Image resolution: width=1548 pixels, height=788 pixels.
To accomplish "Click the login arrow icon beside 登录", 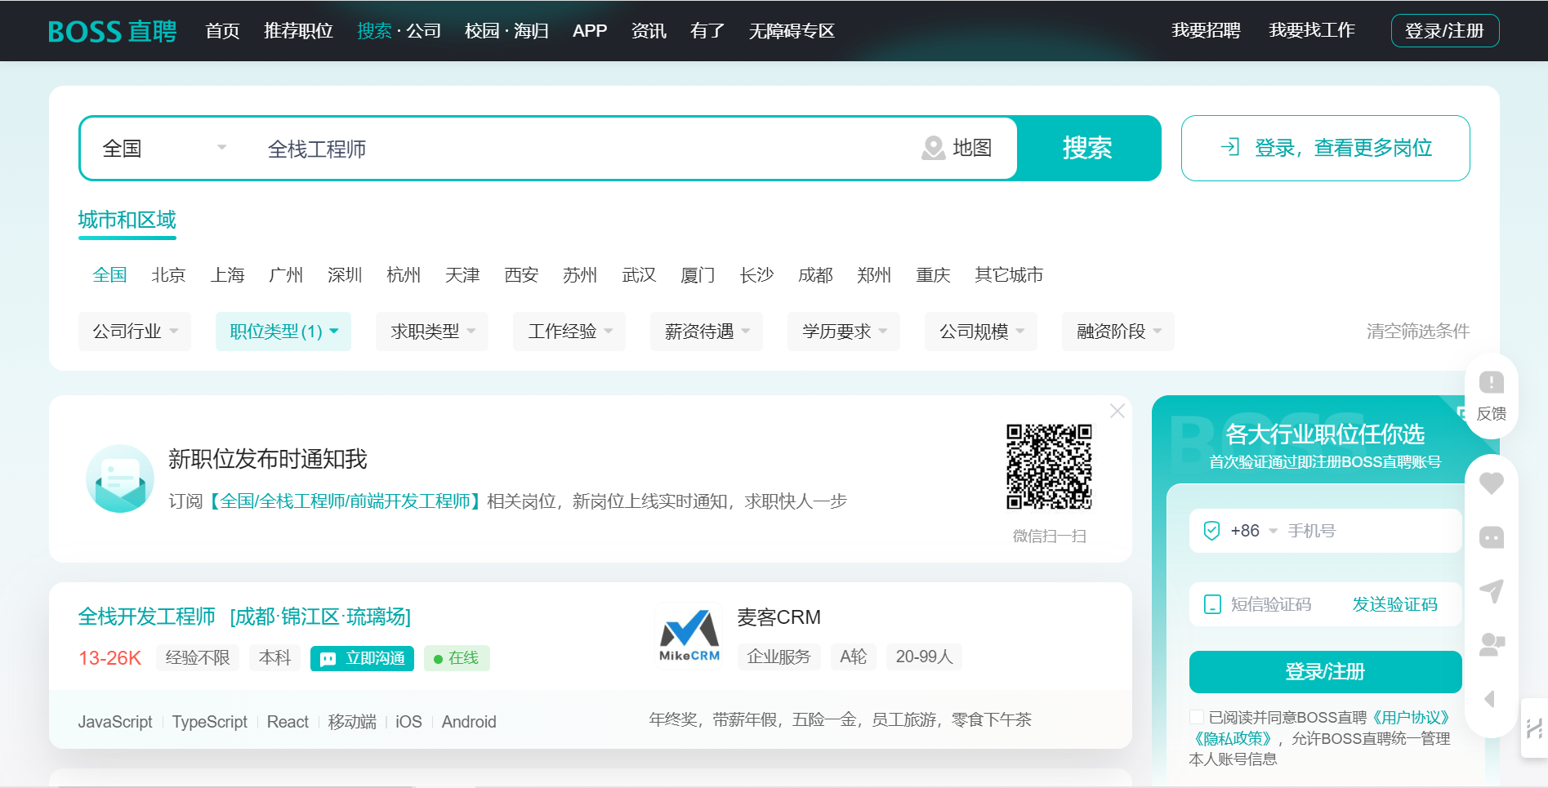I will 1230,147.
